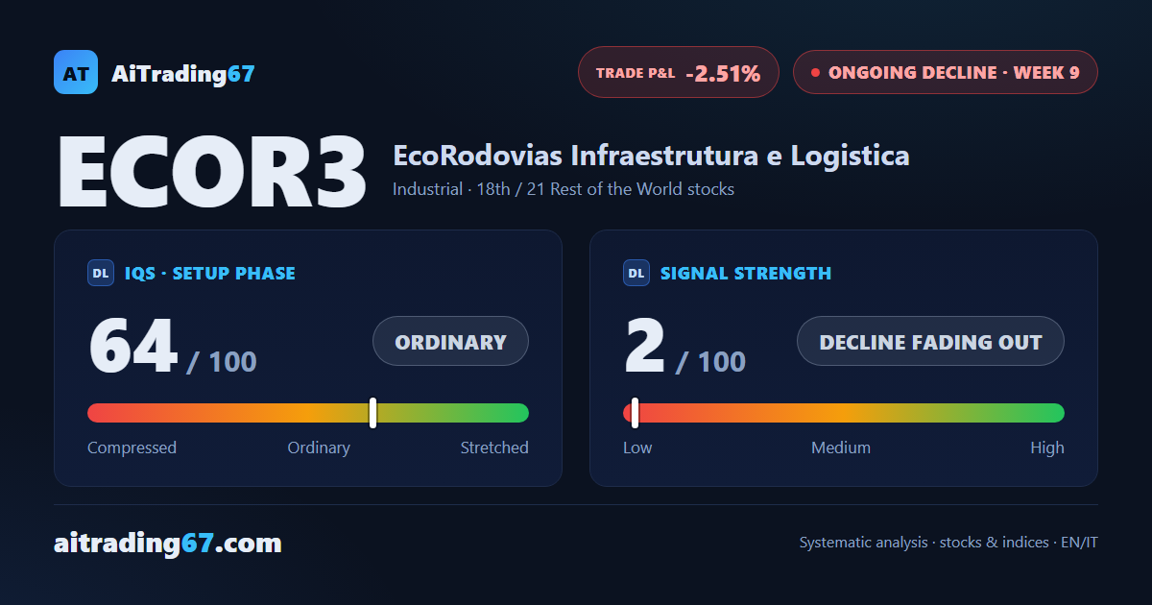Click the IQS gradient bar
1152x605 pixels.
pyautogui.click(x=308, y=413)
